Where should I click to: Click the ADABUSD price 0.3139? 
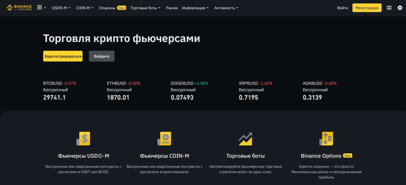click(x=312, y=98)
